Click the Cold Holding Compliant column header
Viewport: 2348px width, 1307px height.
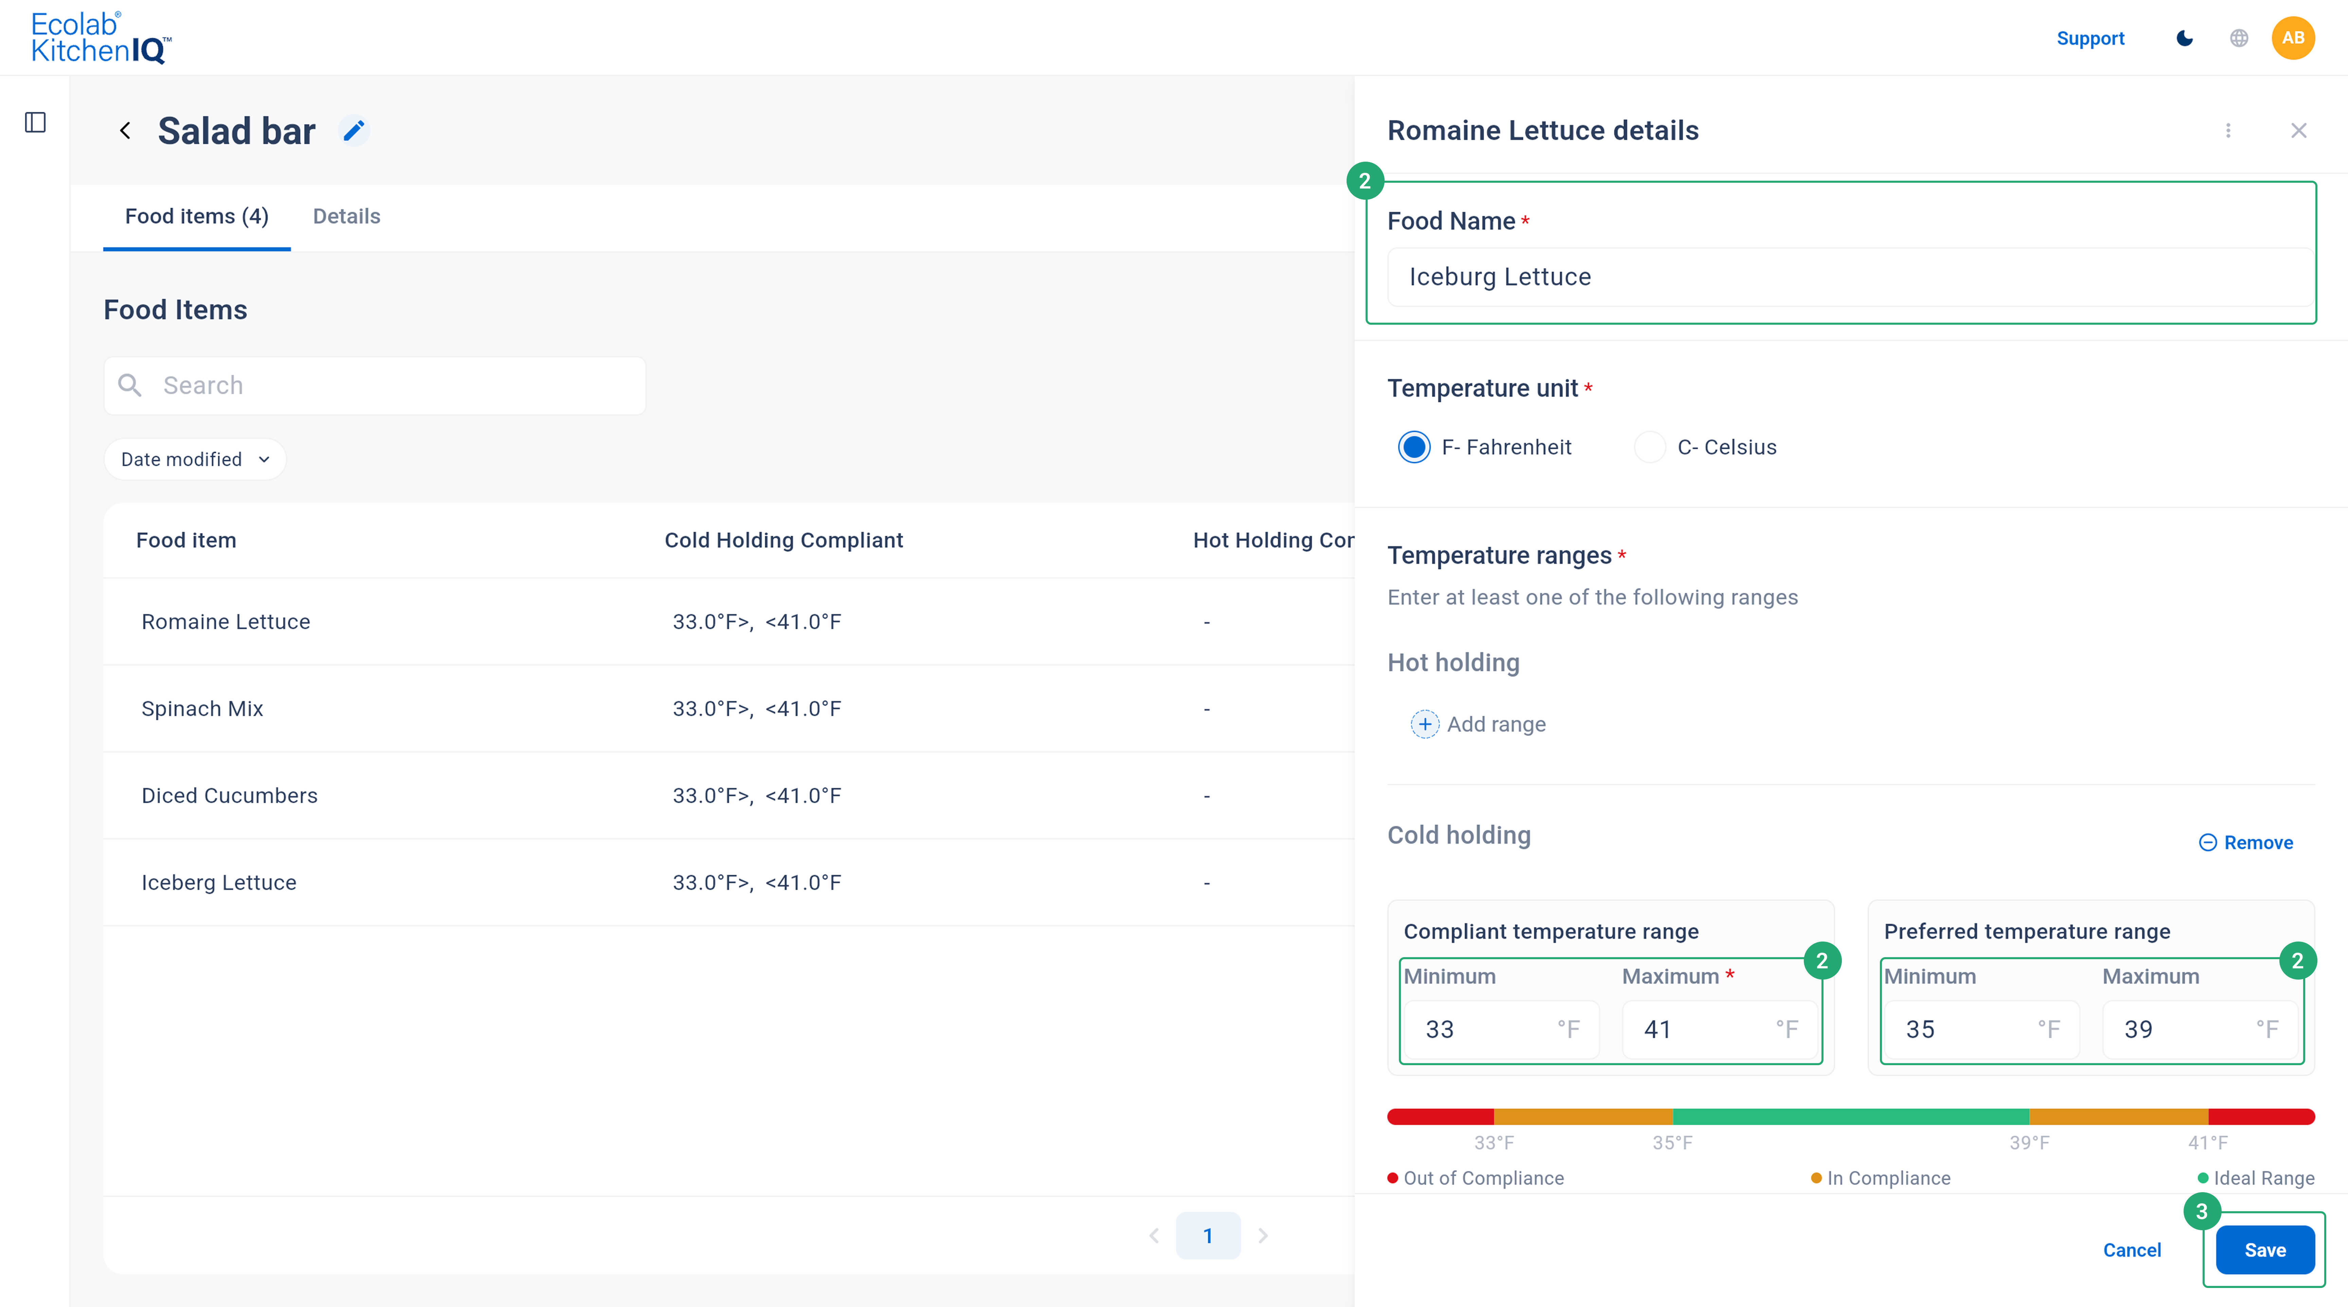784,540
